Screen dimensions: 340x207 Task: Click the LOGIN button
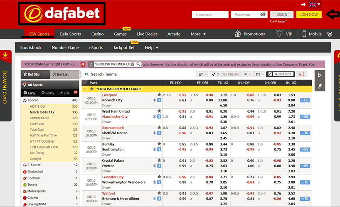click(282, 15)
